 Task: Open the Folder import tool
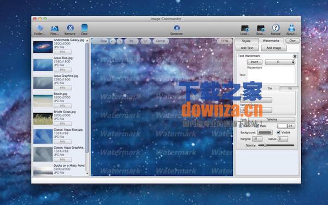click(39, 28)
